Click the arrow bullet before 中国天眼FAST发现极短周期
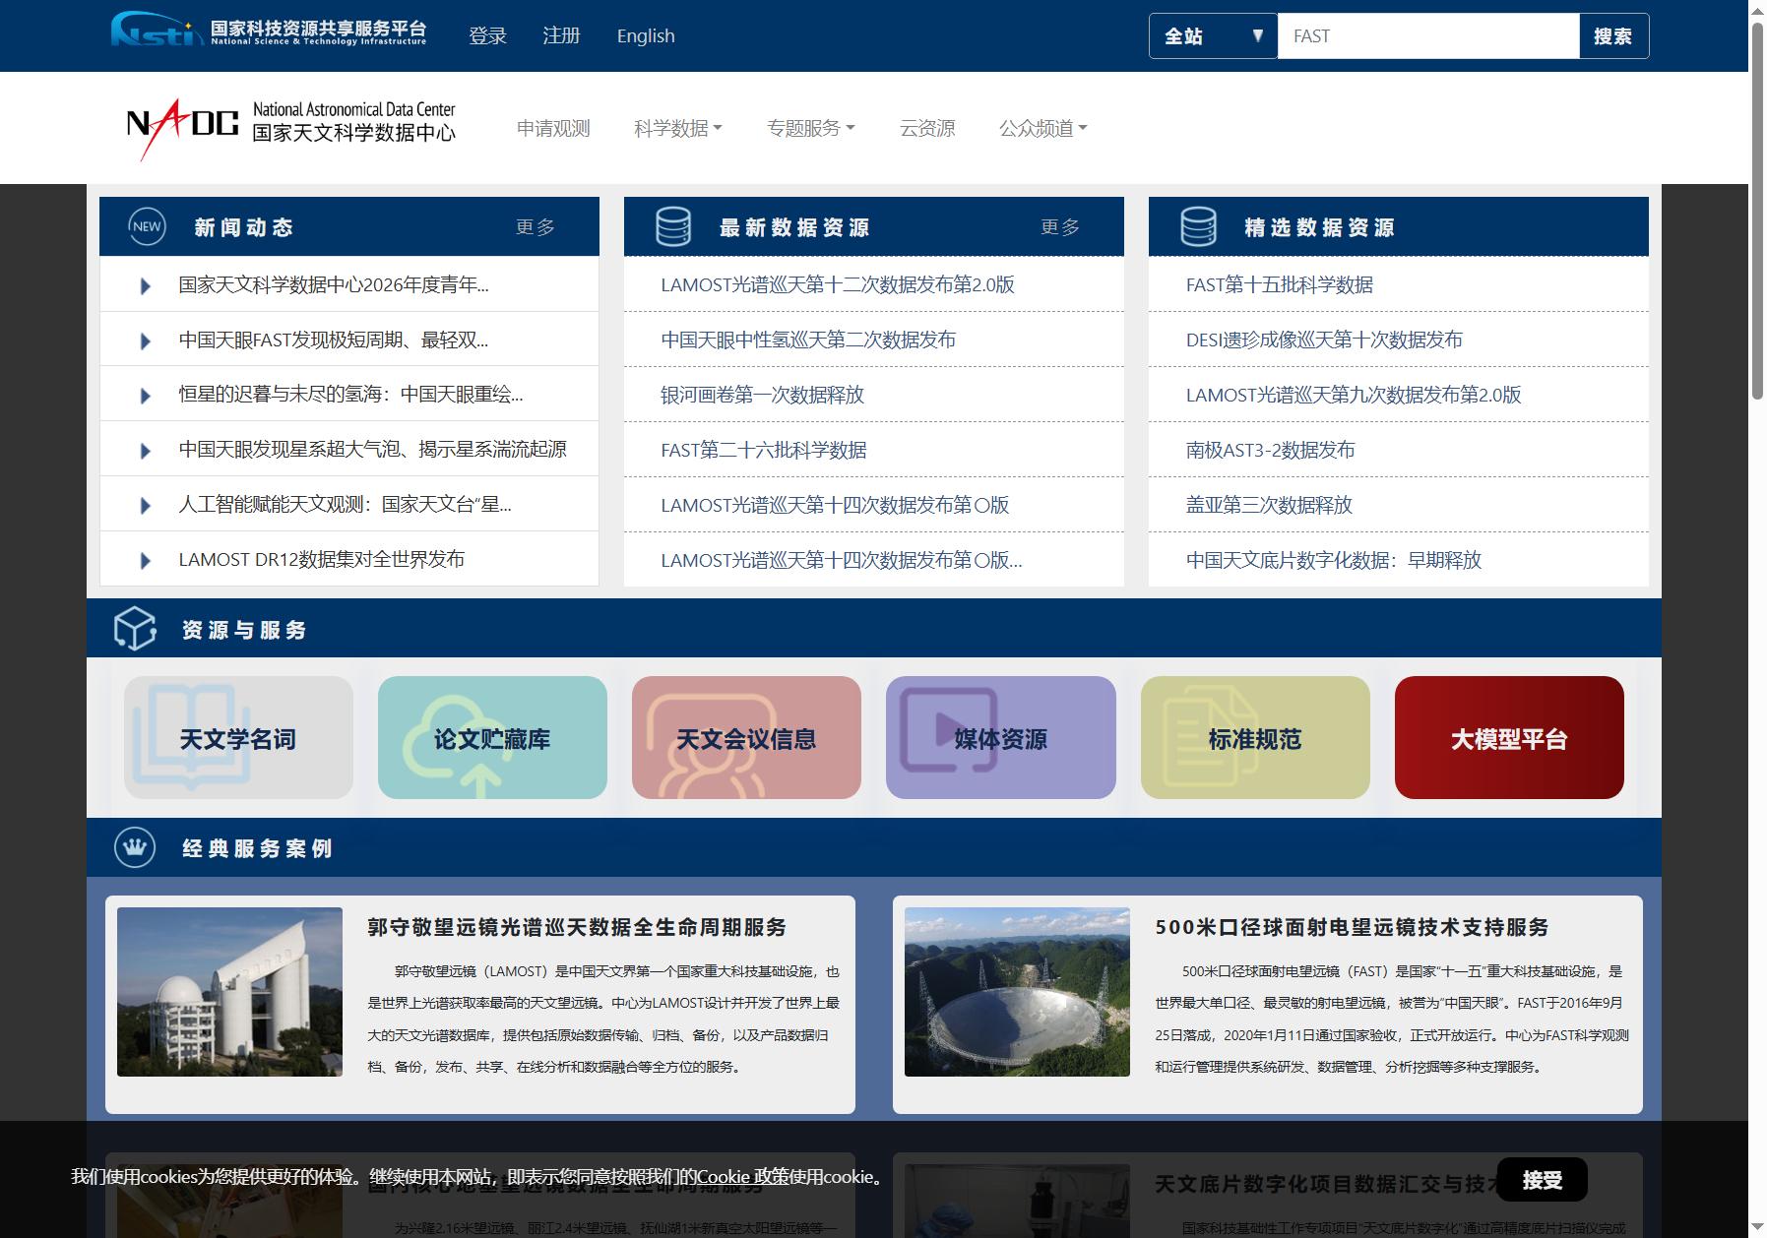The height and width of the screenshot is (1238, 1767). (x=146, y=340)
